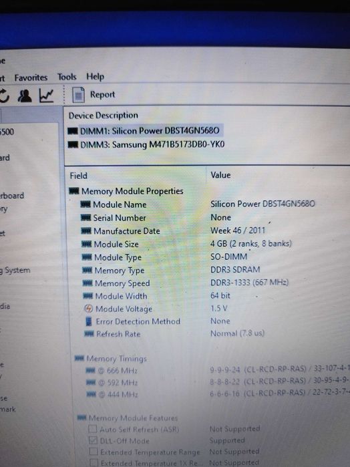Select System item in left tree
Viewport: 350px width, 467px height.
[15, 271]
